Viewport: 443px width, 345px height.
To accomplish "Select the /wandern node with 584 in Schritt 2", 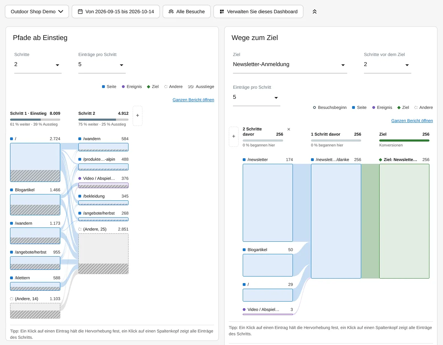I will (x=103, y=147).
